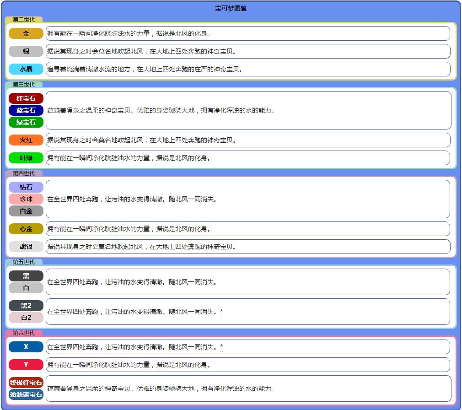This screenshot has height=410, width=462.
Task: Select the 第二世代 generation label
Action: click(24, 20)
